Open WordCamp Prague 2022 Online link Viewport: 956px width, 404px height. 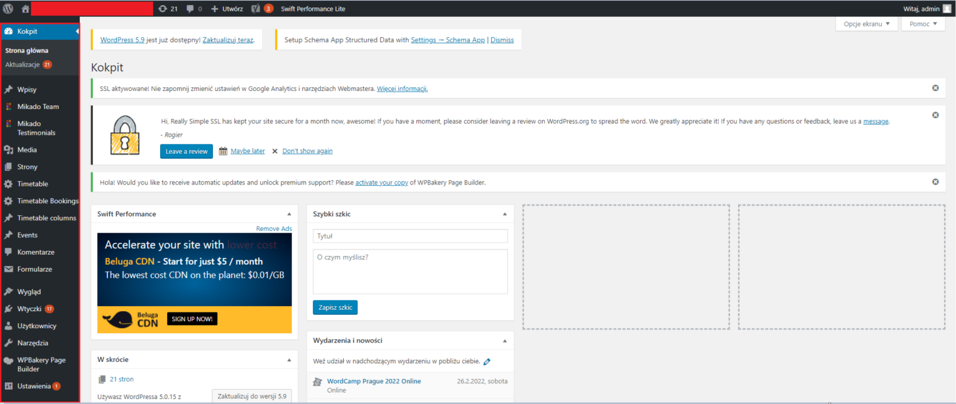click(x=374, y=381)
